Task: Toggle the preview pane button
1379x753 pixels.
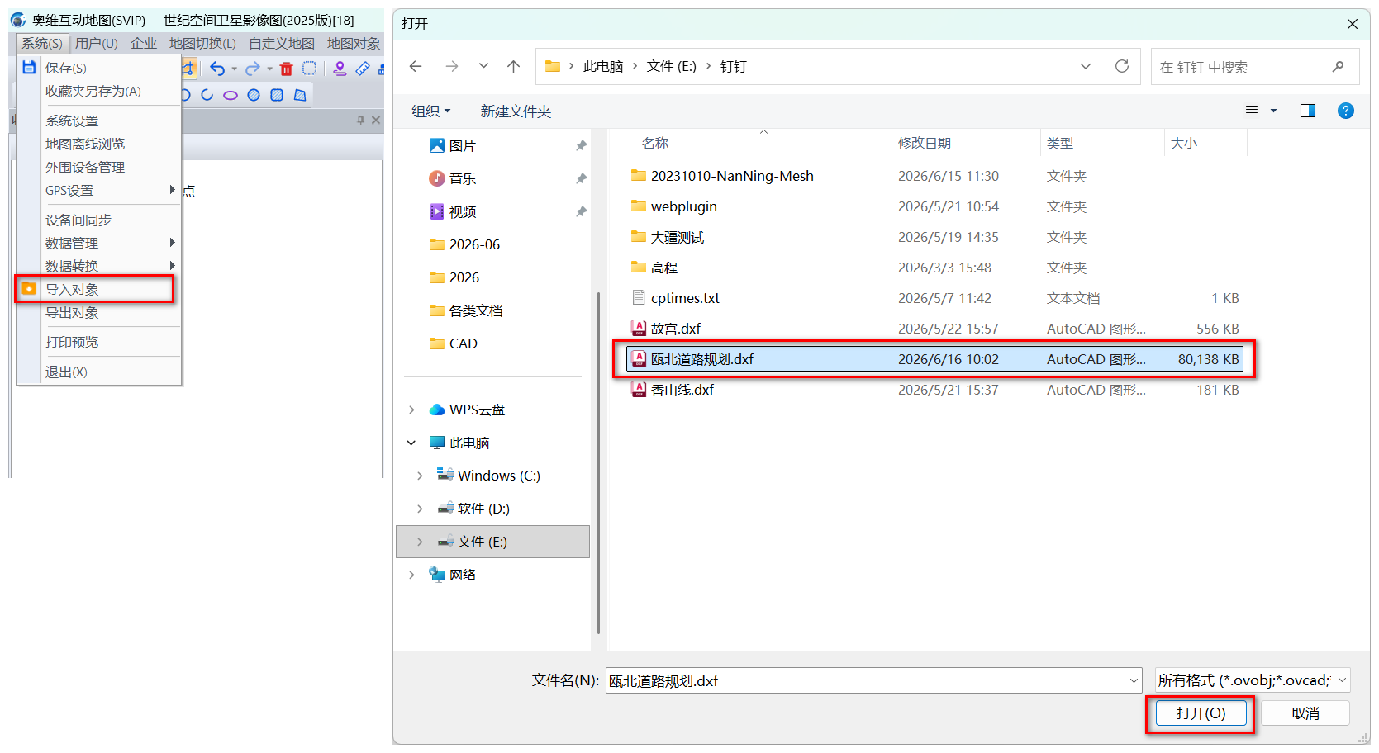Action: [x=1307, y=111]
